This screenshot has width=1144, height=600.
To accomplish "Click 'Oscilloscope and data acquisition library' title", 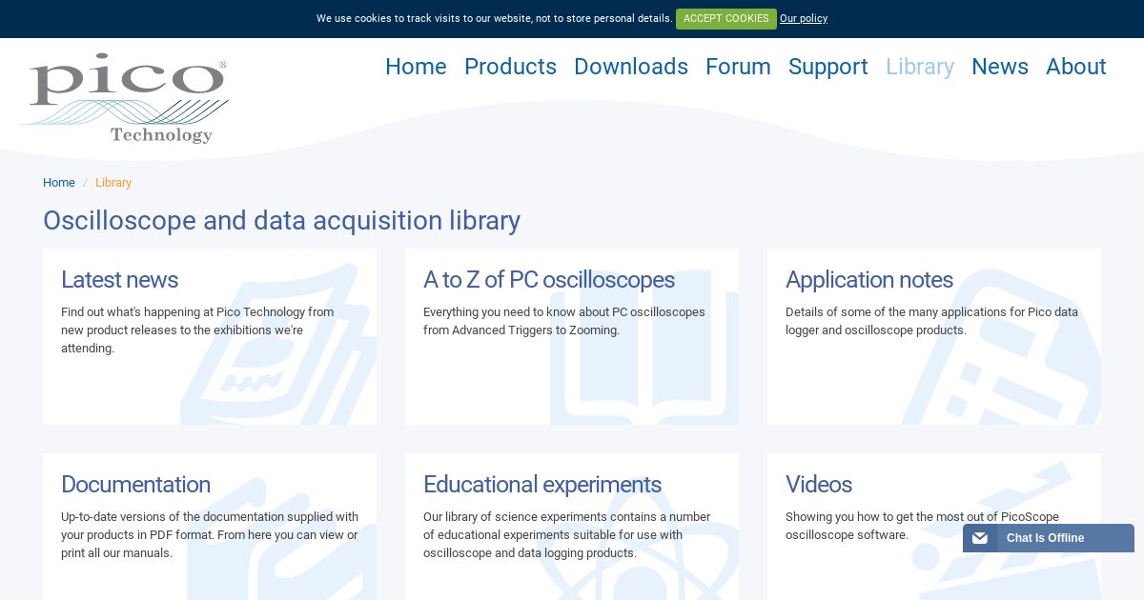I will pos(281,221).
